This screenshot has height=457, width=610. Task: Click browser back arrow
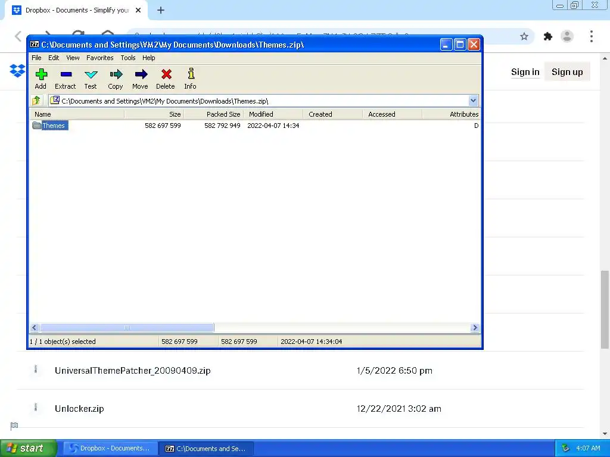tap(18, 36)
